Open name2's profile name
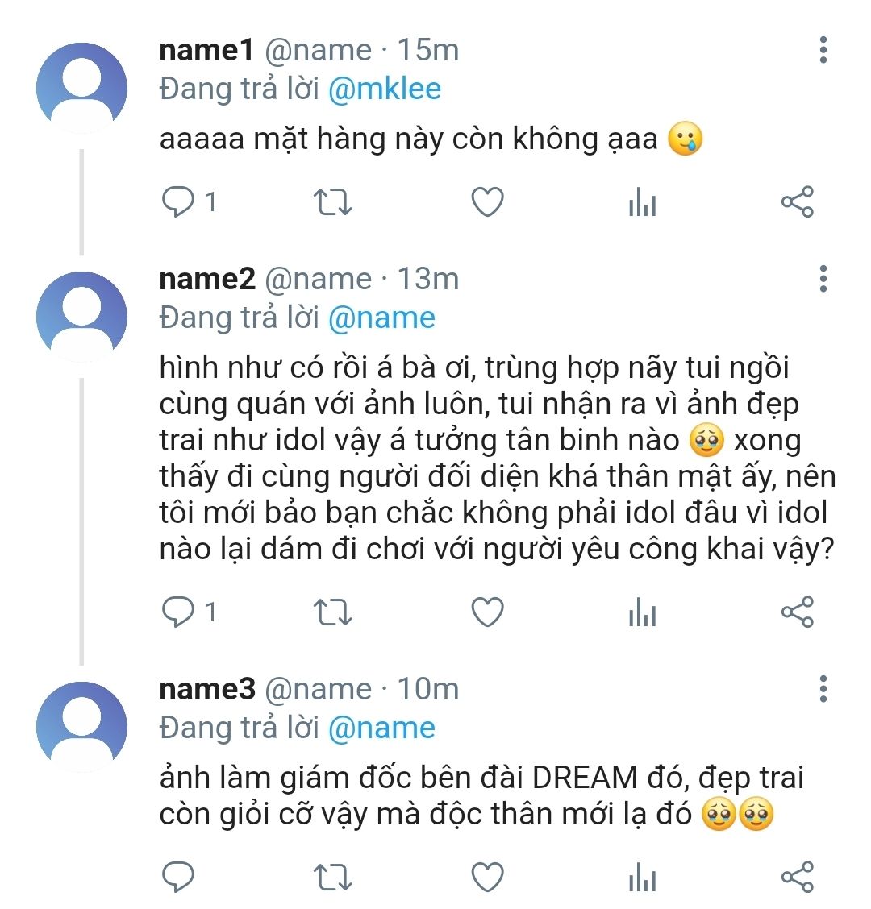Screen dimensions: 871x909 [207, 279]
